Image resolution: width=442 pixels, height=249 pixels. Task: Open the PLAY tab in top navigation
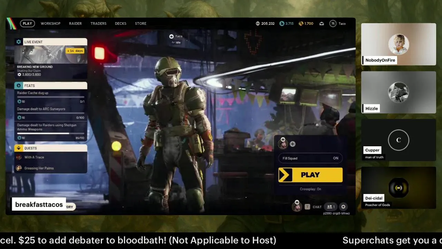pos(27,24)
